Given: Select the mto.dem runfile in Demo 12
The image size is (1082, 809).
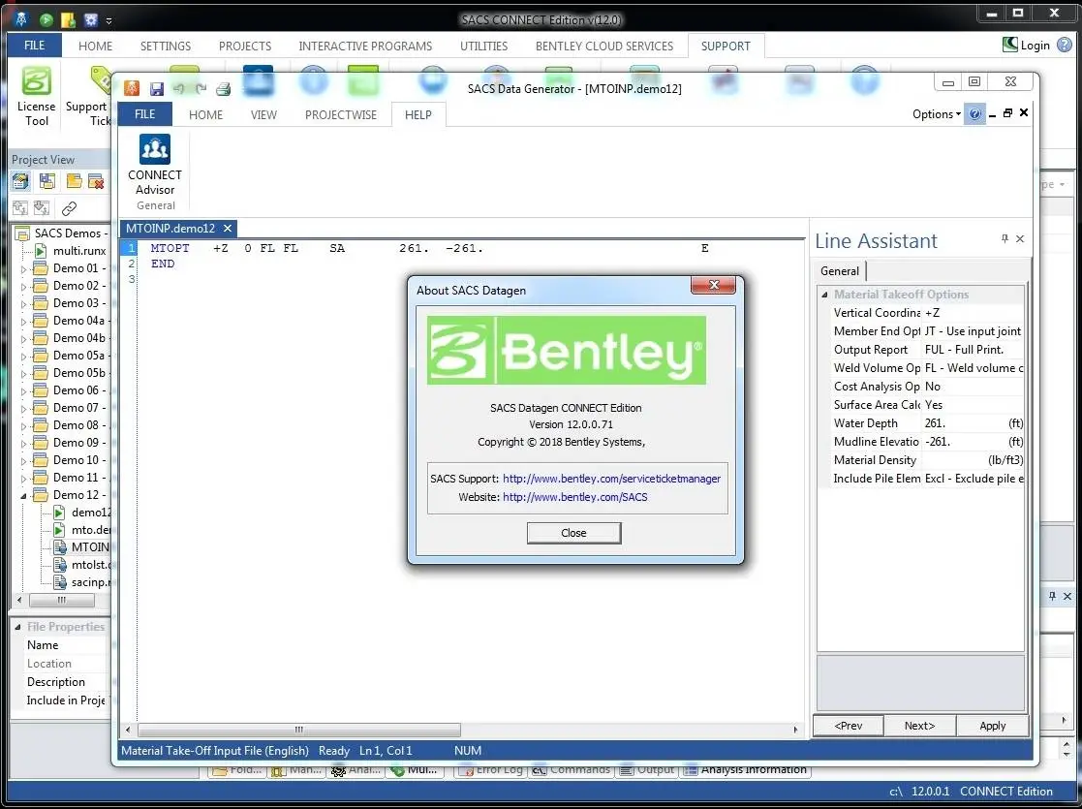Looking at the screenshot, I should (x=90, y=529).
